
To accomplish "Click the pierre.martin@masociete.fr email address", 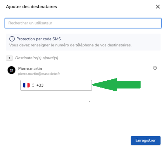I will coord(39,74).
